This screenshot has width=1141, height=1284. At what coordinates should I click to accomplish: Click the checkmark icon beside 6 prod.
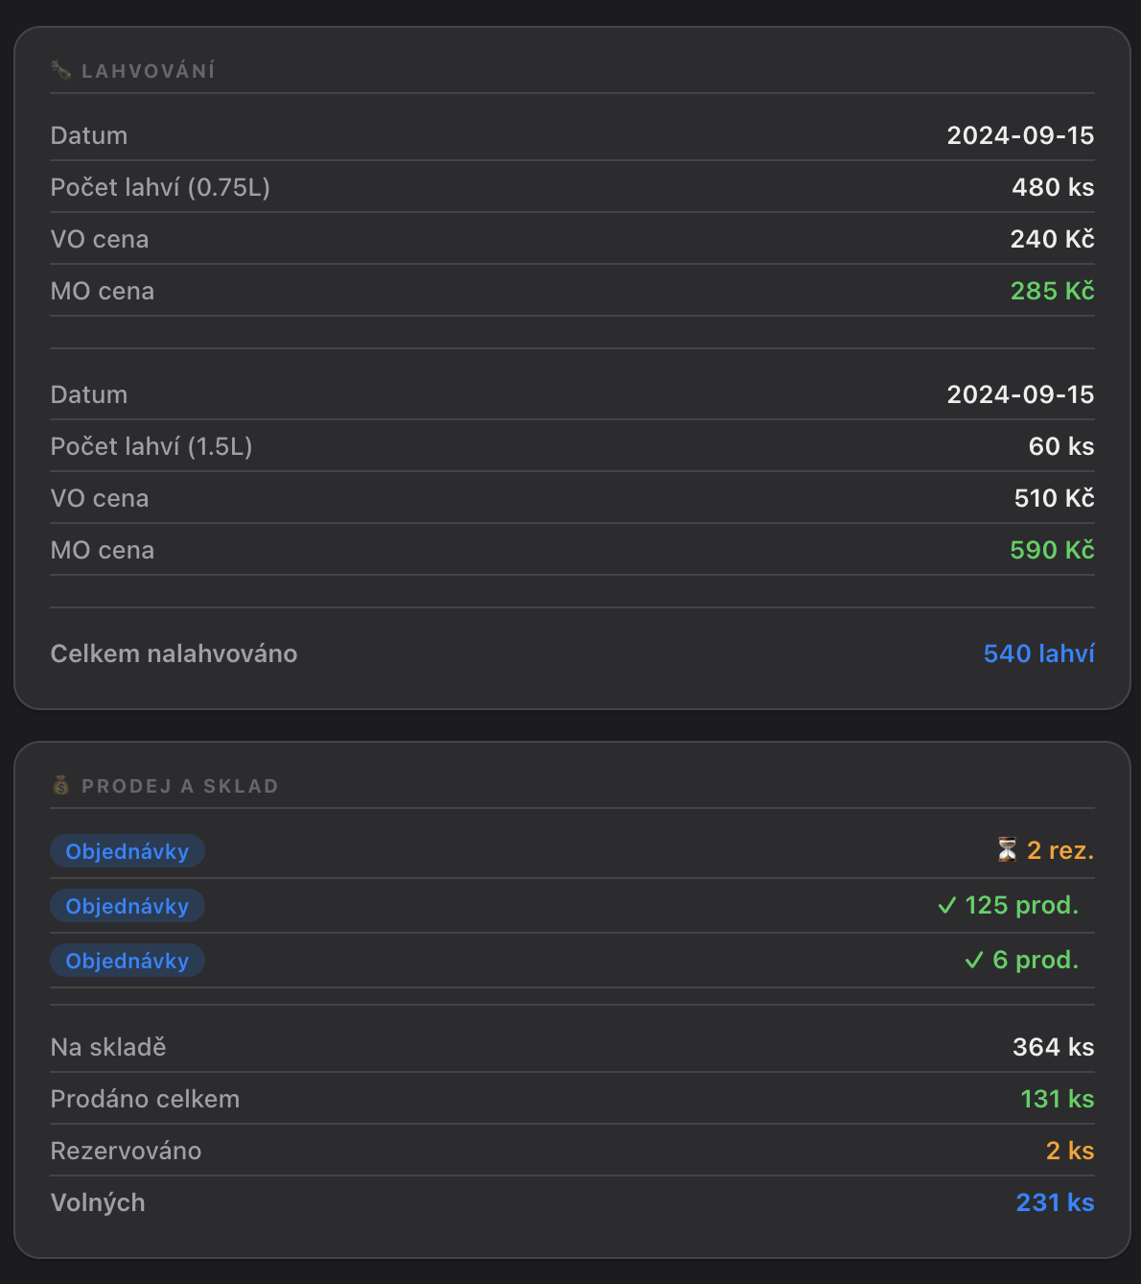click(x=974, y=960)
